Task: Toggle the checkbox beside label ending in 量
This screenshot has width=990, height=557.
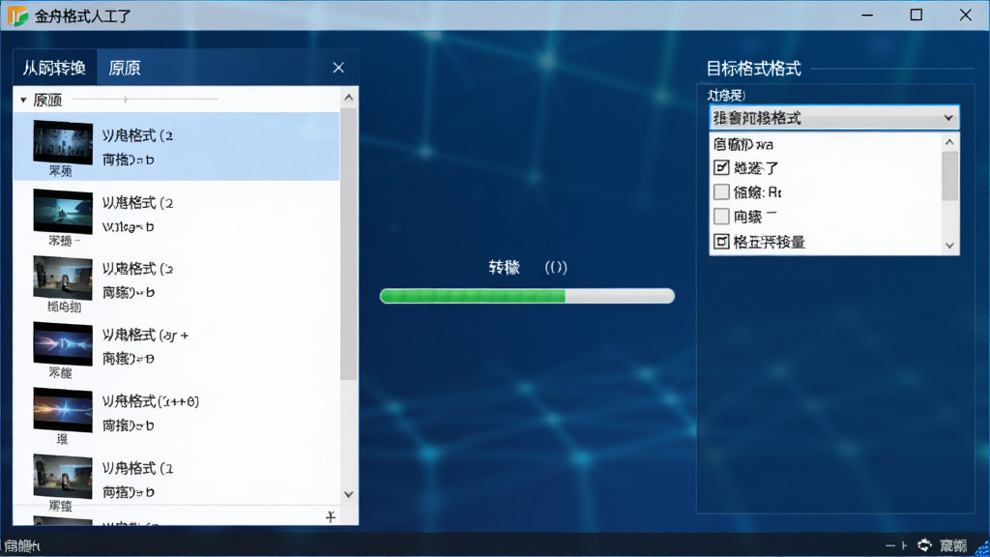Action: pos(721,241)
